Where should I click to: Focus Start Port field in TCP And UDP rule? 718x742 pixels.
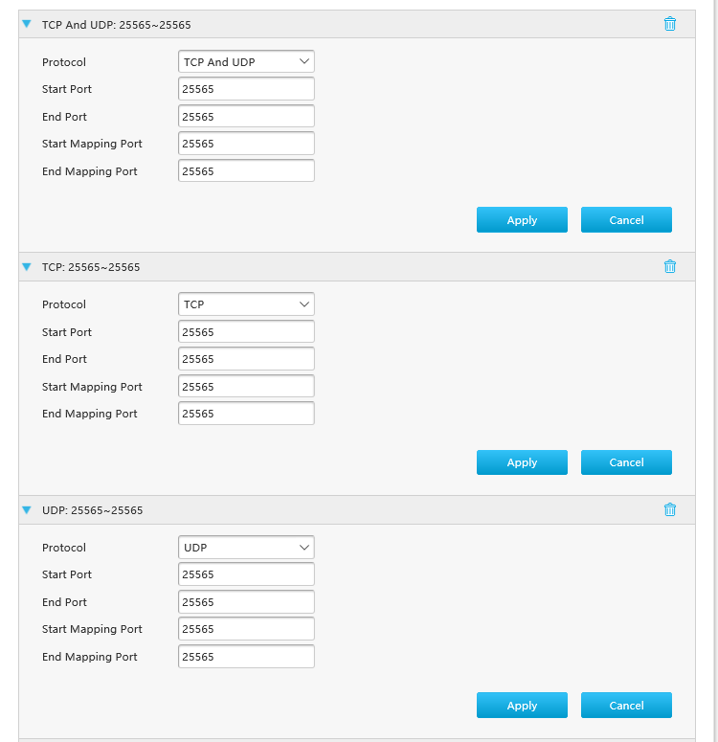pyautogui.click(x=246, y=89)
